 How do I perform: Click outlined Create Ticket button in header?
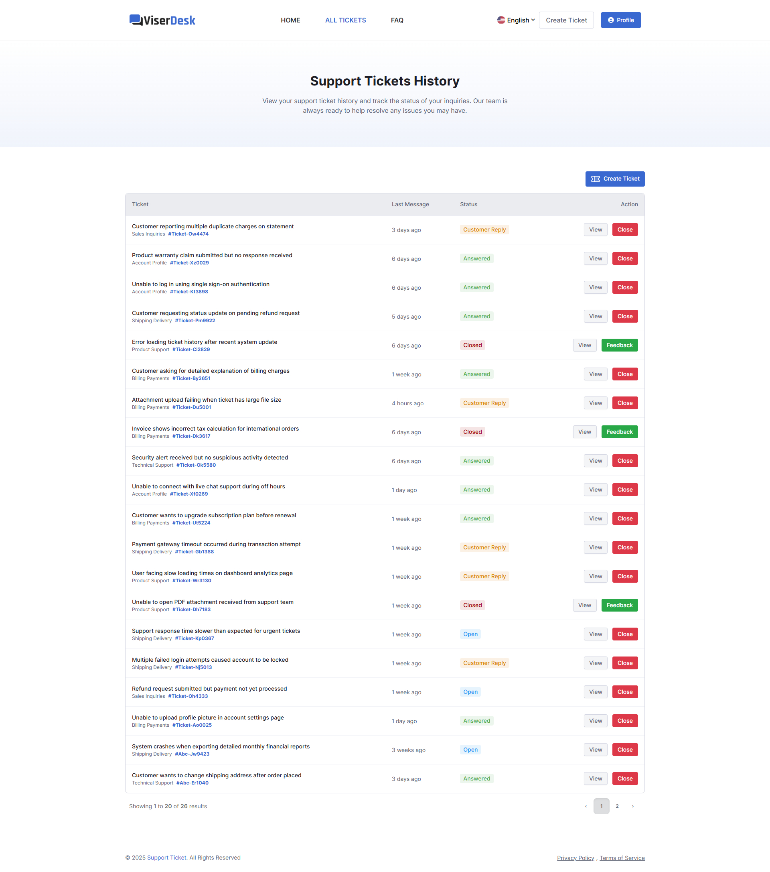click(566, 20)
